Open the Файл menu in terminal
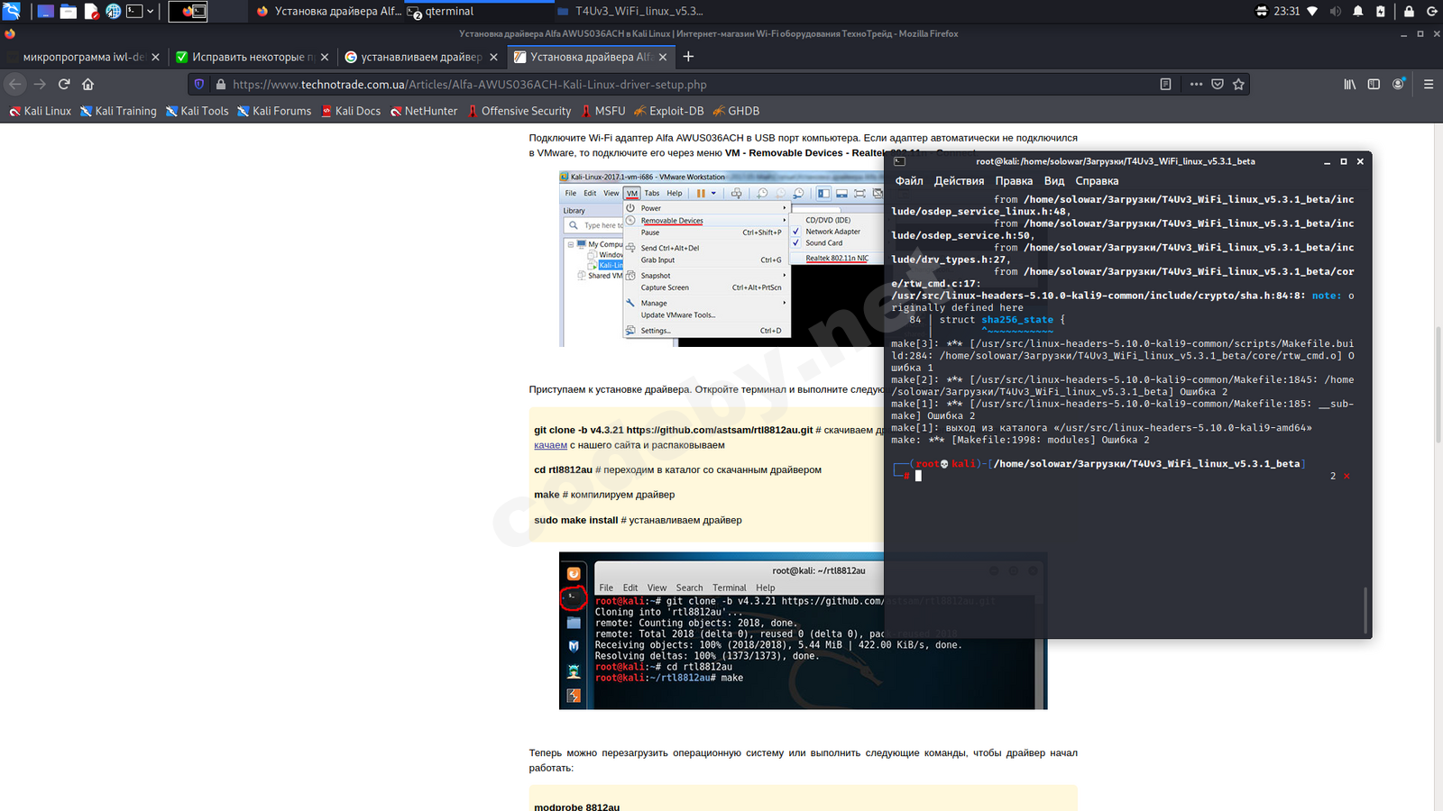 coord(908,181)
